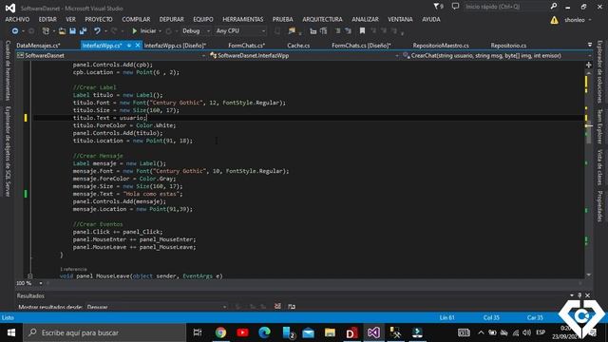Viewport: 608px width, 342px height.
Task: Clear all output with the red X icon in Resultados
Action: [x=277, y=306]
